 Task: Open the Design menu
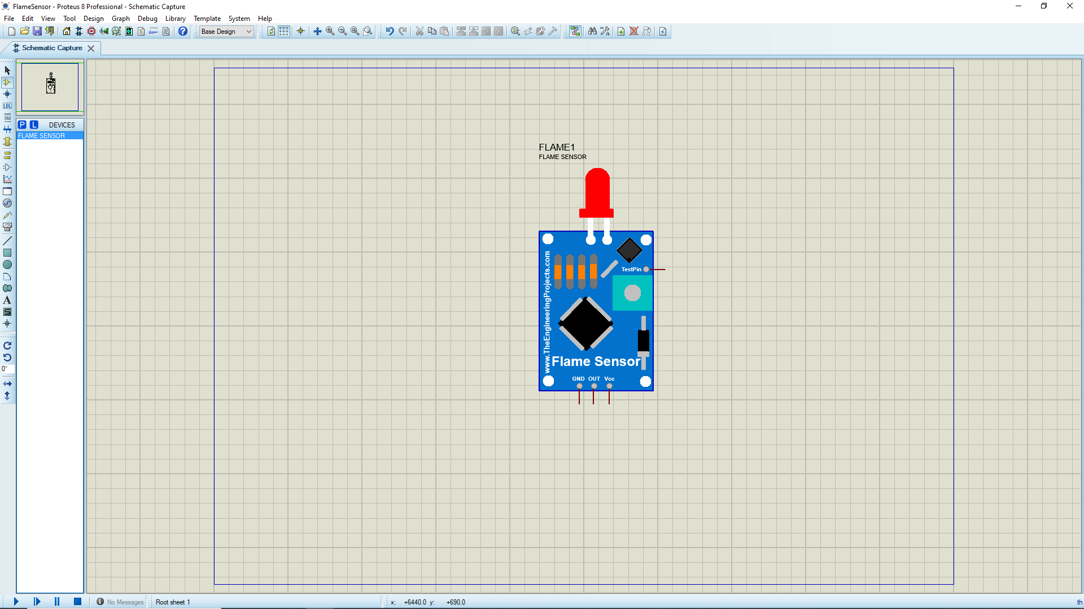[94, 19]
